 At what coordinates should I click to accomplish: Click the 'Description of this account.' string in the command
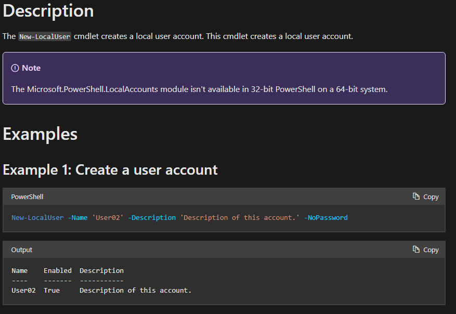click(240, 217)
